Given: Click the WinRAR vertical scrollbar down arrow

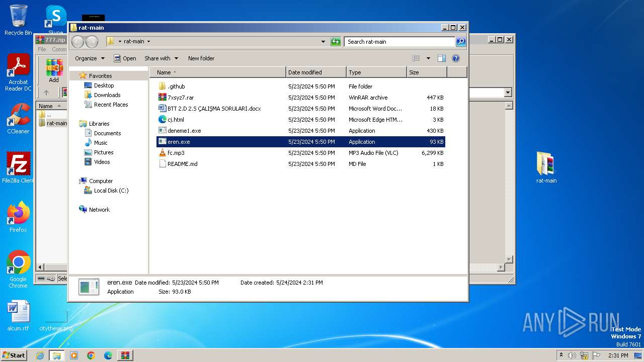Looking at the screenshot, I should (509, 259).
